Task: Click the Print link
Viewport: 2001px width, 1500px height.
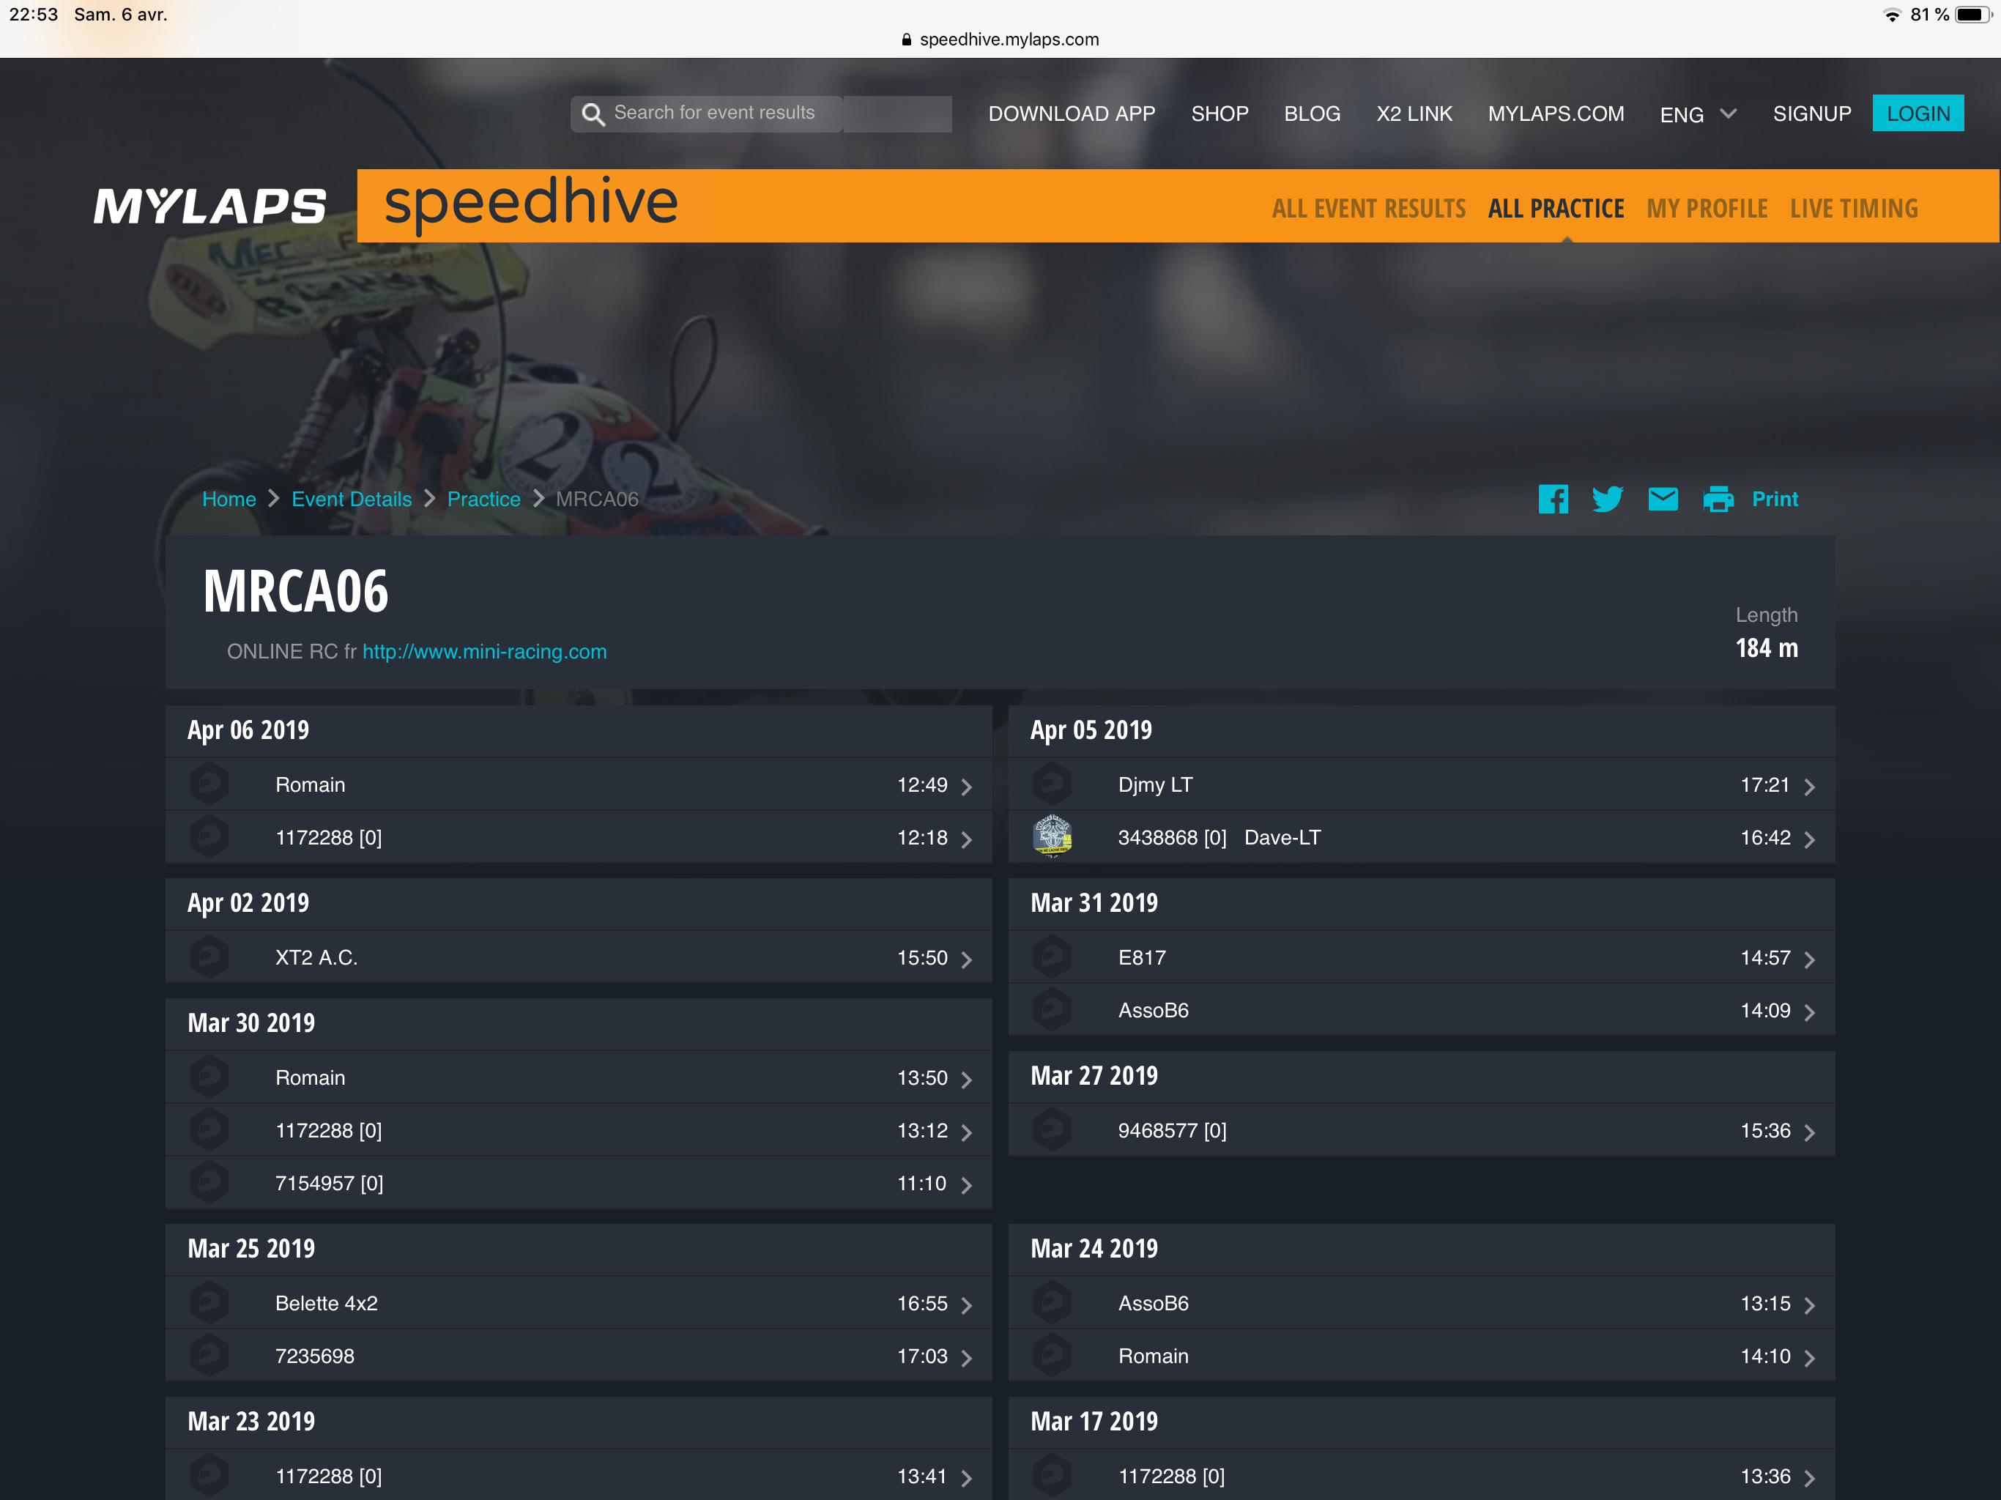Action: pos(1775,499)
